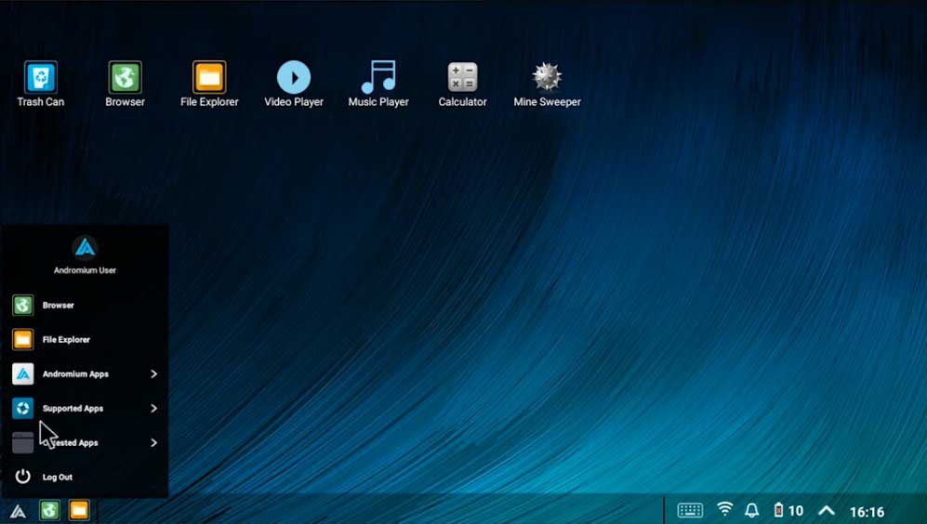Open Browser from the taskbar
927x524 pixels.
[49, 510]
